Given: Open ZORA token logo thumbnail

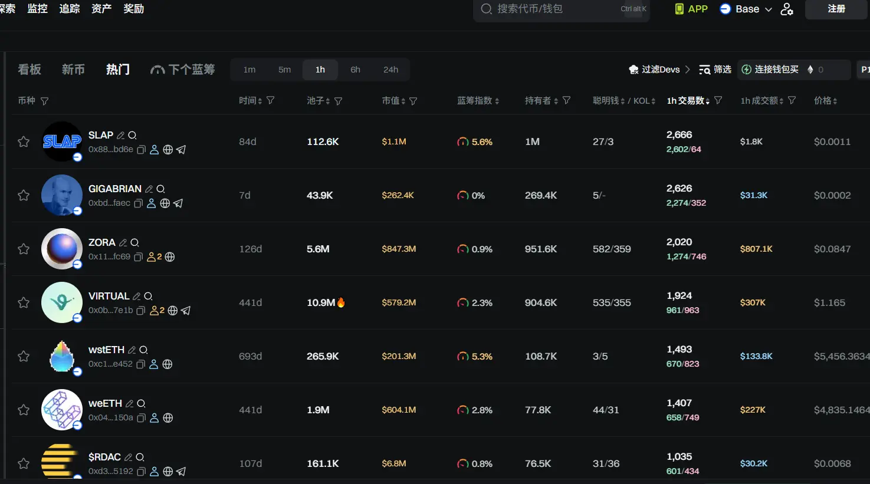Looking at the screenshot, I should [62, 249].
